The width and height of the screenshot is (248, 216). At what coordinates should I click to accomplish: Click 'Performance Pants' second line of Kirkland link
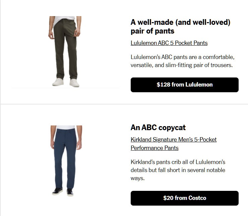[x=154, y=148]
